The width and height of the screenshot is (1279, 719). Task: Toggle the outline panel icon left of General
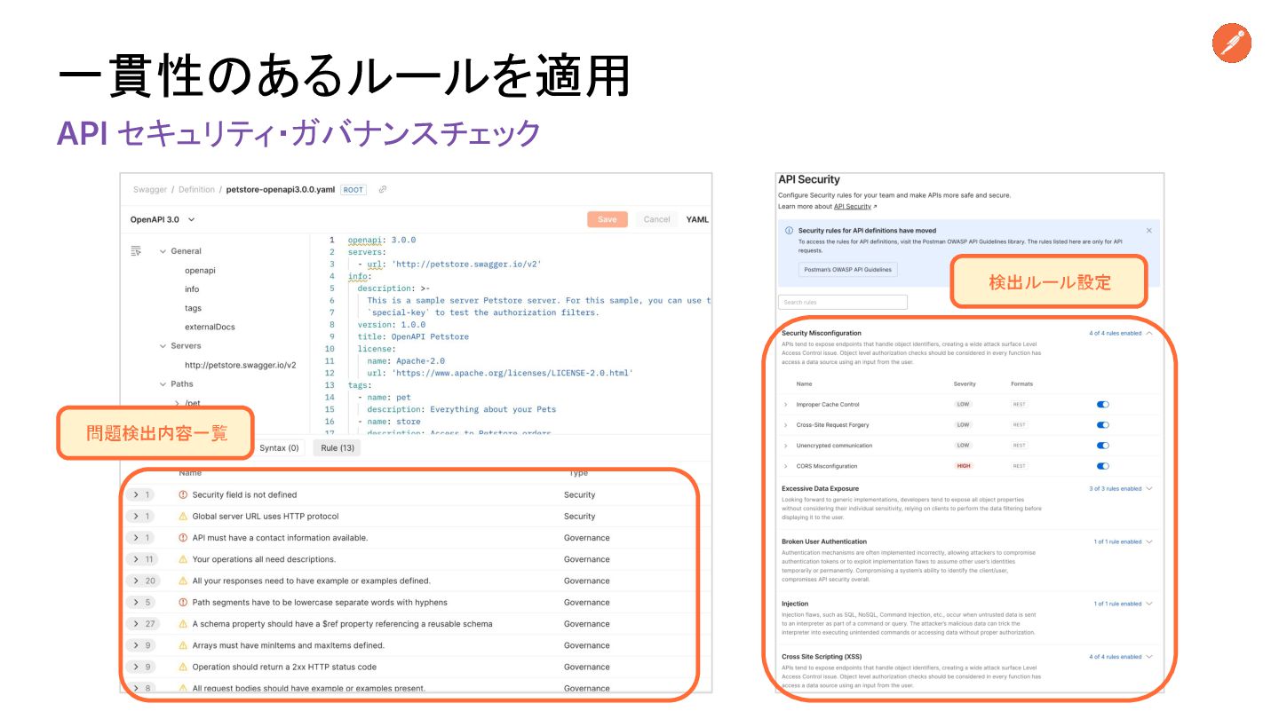(x=136, y=251)
